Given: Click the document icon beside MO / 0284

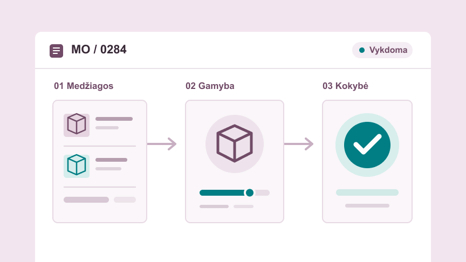Looking at the screenshot, I should [x=56, y=51].
